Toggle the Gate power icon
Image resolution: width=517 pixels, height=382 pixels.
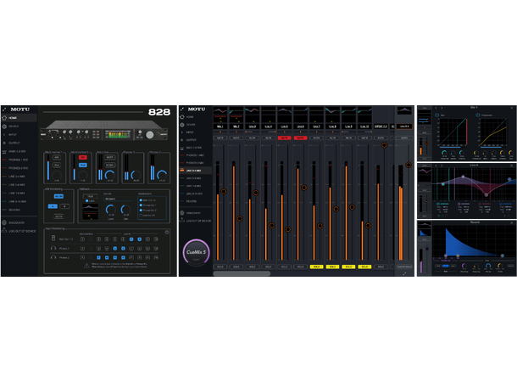click(436, 115)
